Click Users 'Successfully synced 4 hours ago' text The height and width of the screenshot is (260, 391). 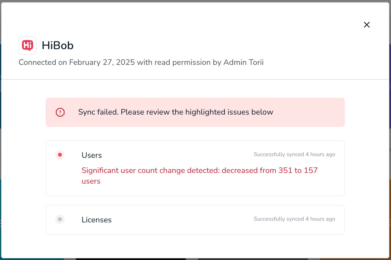coord(295,154)
